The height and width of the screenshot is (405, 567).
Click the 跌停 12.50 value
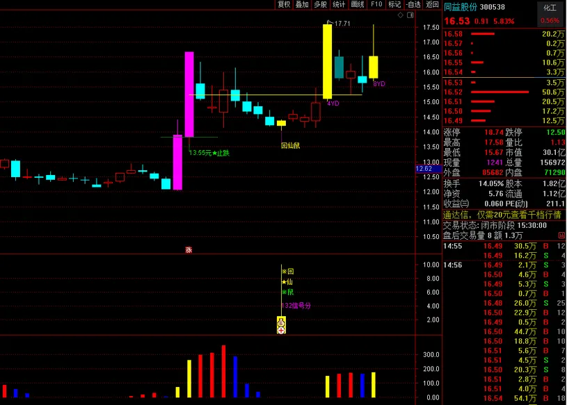tap(555, 132)
